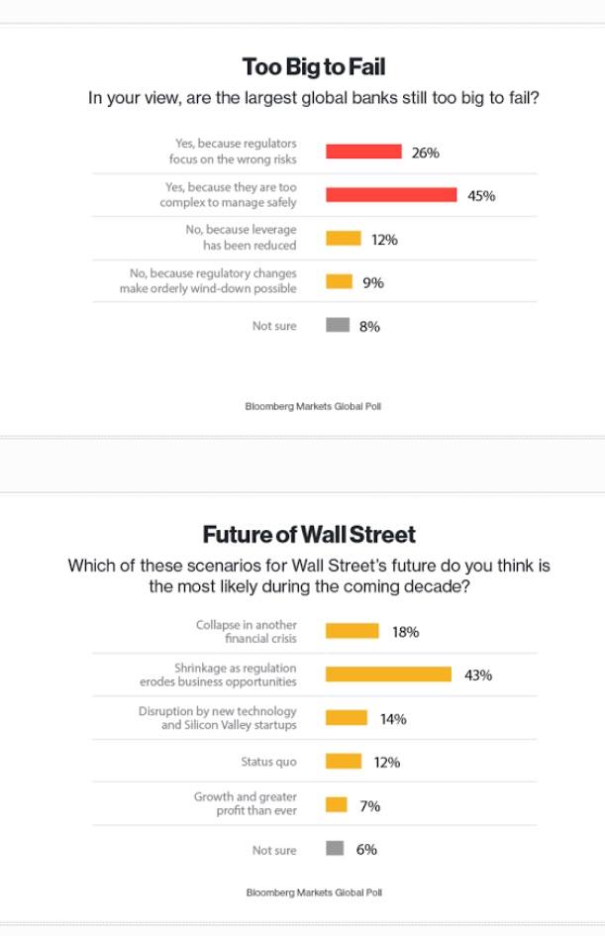Screen dimensions: 605x936
Task: Click bottom Bloomberg Markets Global Poll credit
Action: click(x=313, y=892)
